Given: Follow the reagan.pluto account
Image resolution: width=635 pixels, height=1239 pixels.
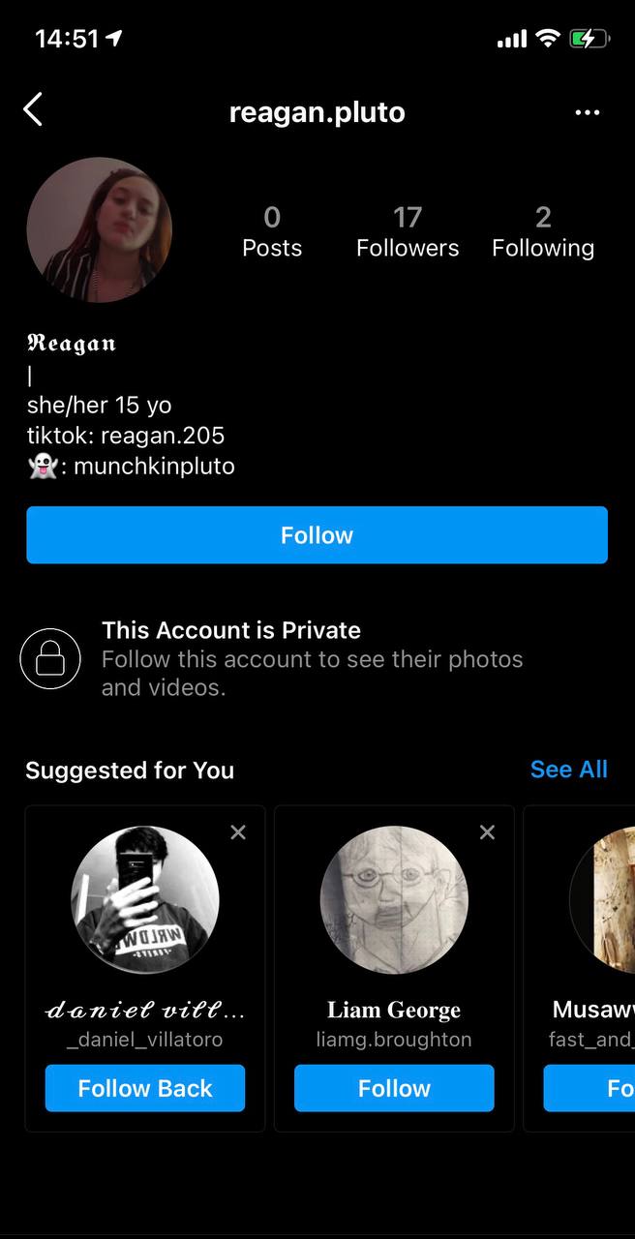Looking at the screenshot, I should [317, 535].
